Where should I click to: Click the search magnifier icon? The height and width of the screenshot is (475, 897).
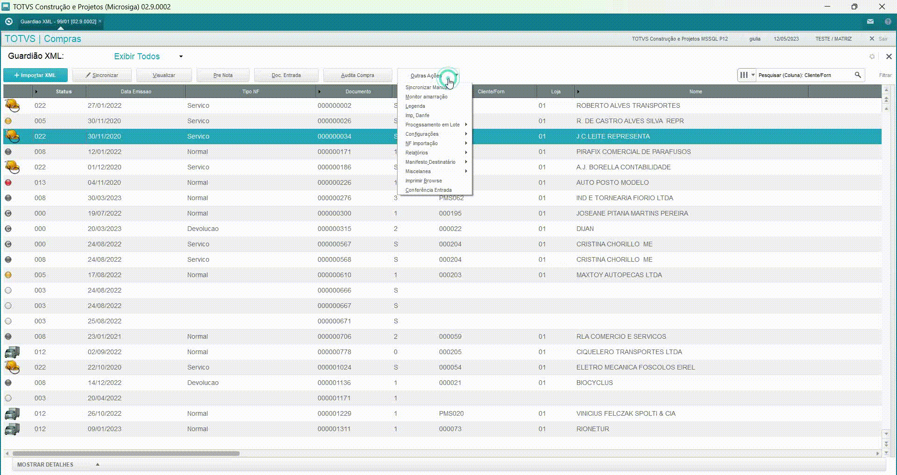point(858,75)
